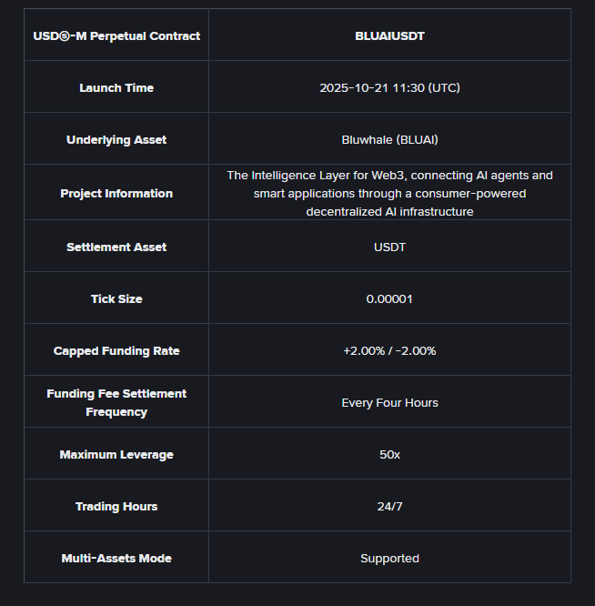Select the USD©-M Perpetual Contract header cell
Image resolution: width=595 pixels, height=606 pixels.
(116, 36)
